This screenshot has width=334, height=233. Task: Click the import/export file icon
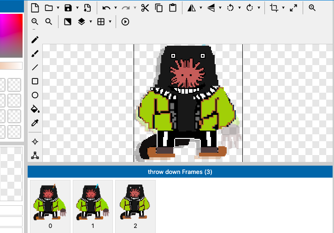click(87, 8)
